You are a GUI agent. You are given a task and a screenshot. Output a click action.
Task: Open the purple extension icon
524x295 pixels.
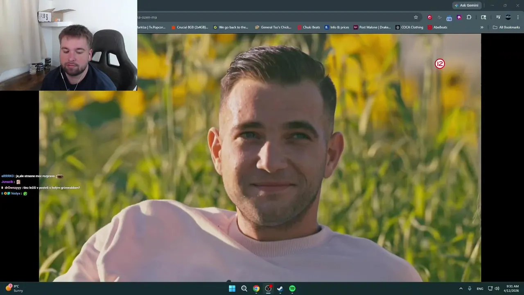[459, 17]
